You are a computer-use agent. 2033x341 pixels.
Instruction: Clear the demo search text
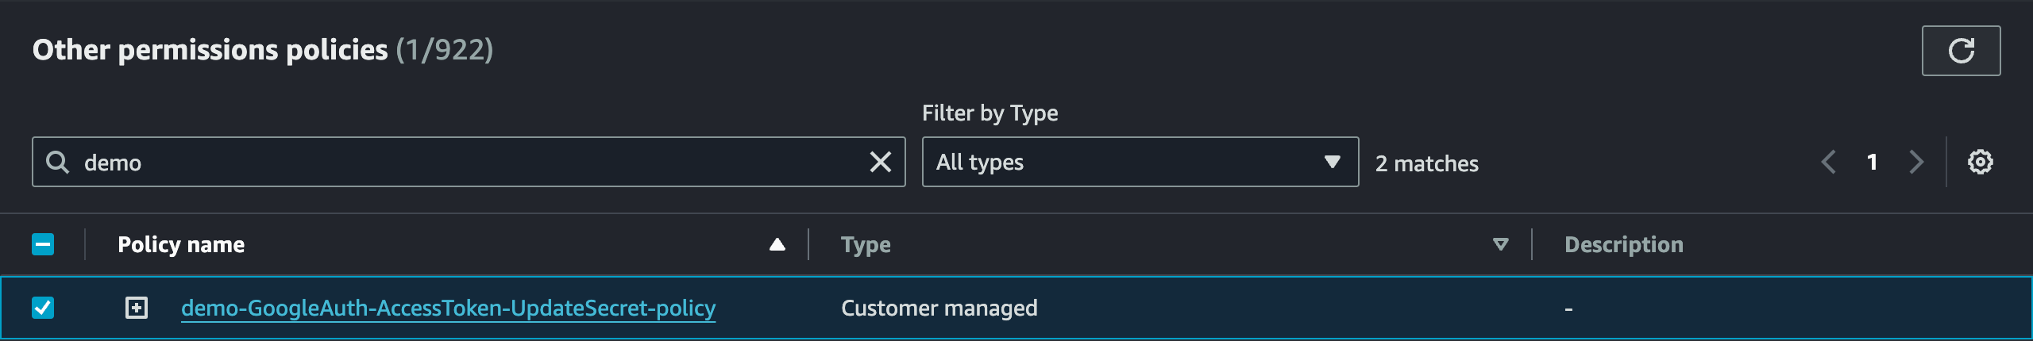pyautogui.click(x=880, y=162)
